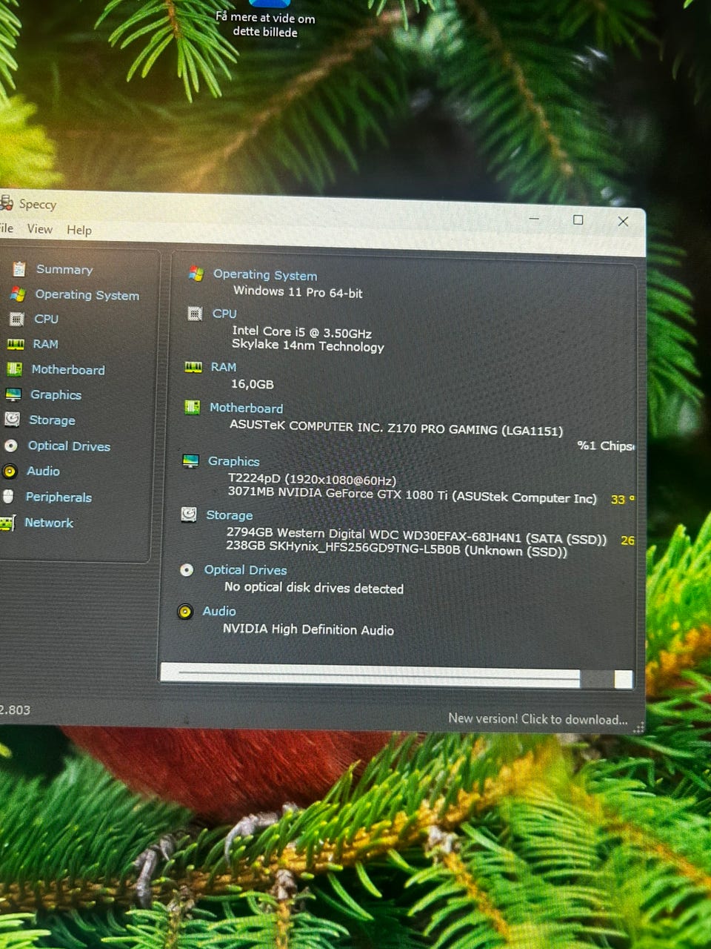Open the RAM heading link in summary
Screen dimensions: 711x949
click(x=224, y=367)
